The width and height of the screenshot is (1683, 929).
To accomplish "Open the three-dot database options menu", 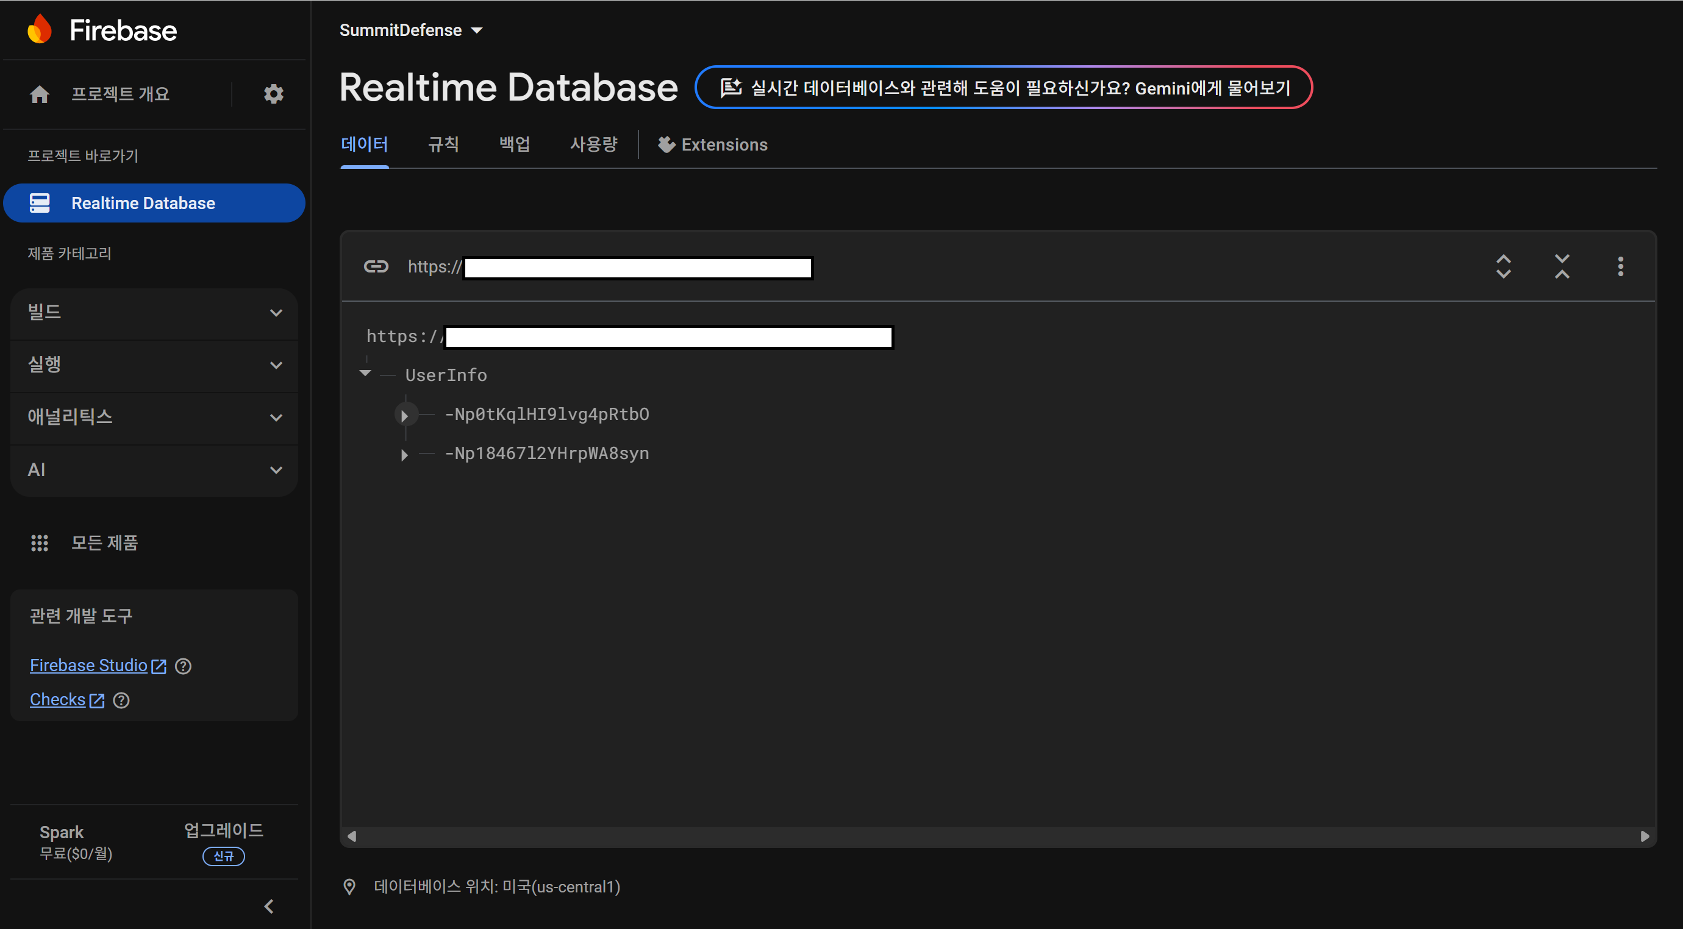I will pyautogui.click(x=1620, y=266).
